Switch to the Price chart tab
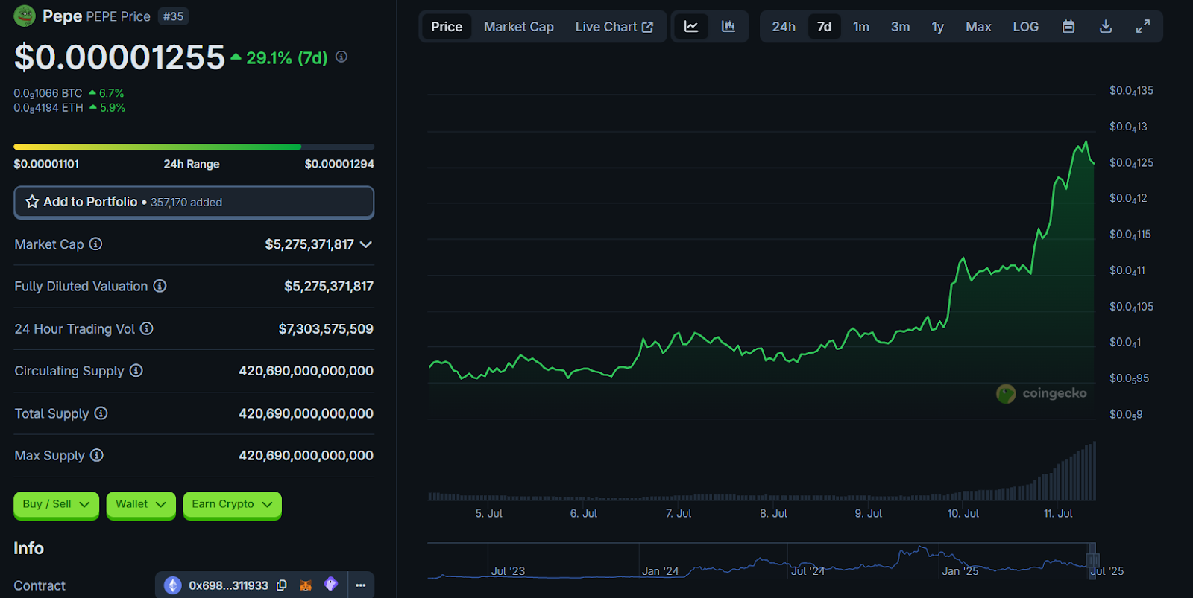The width and height of the screenshot is (1193, 598). pyautogui.click(x=447, y=27)
